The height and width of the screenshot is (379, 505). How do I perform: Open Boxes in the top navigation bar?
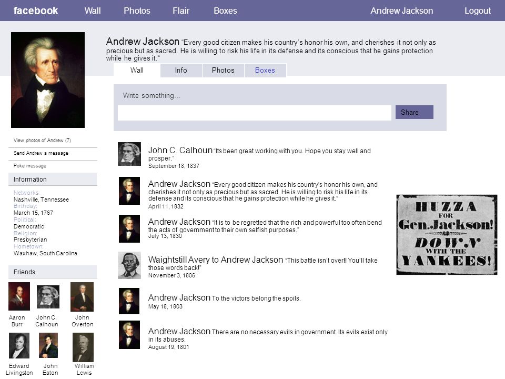pos(225,11)
